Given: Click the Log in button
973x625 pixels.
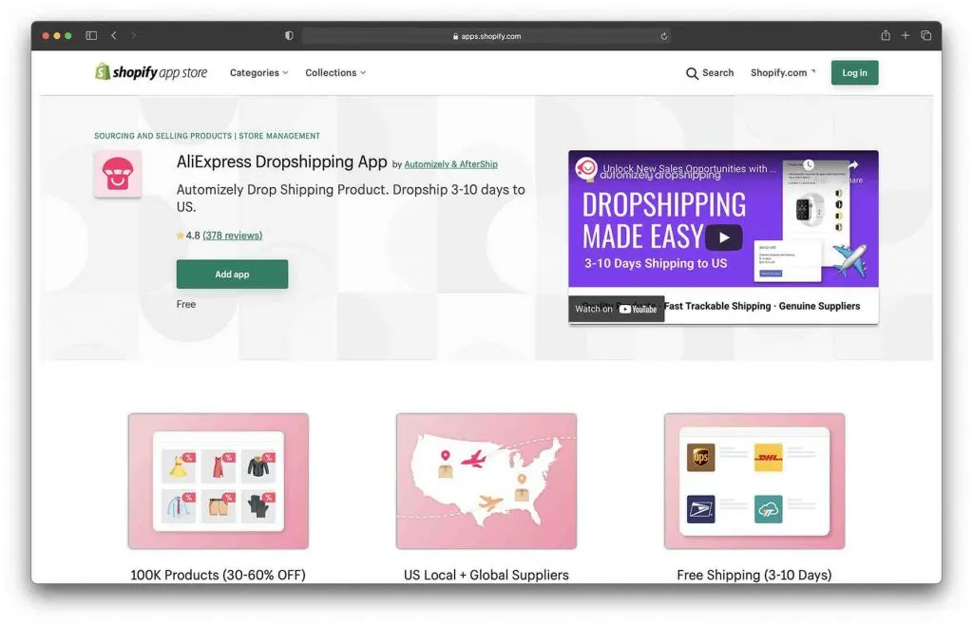Looking at the screenshot, I should click(854, 72).
